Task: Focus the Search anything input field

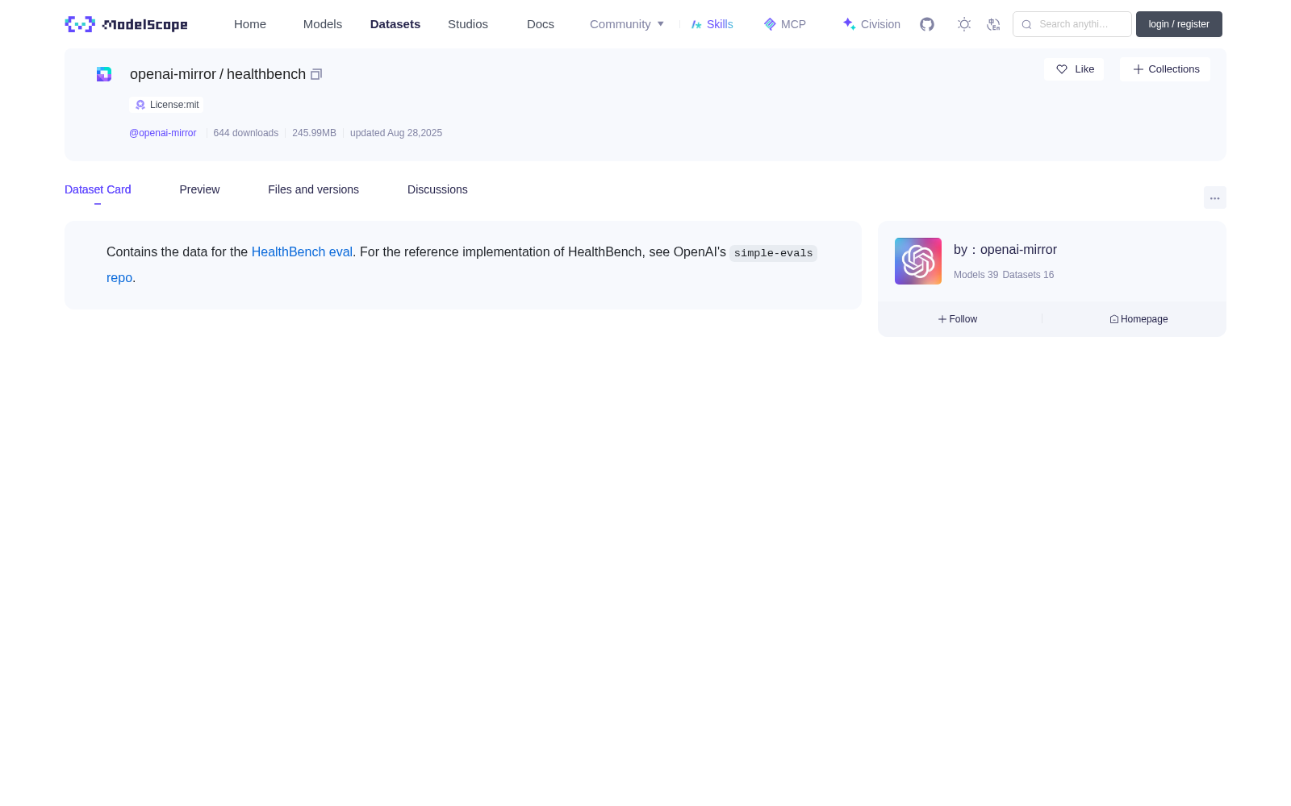Action: 1072,24
